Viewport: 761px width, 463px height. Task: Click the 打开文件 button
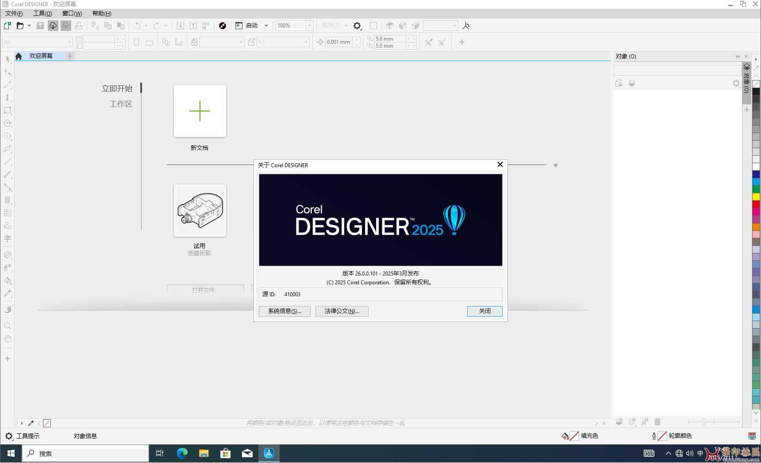pyautogui.click(x=205, y=290)
